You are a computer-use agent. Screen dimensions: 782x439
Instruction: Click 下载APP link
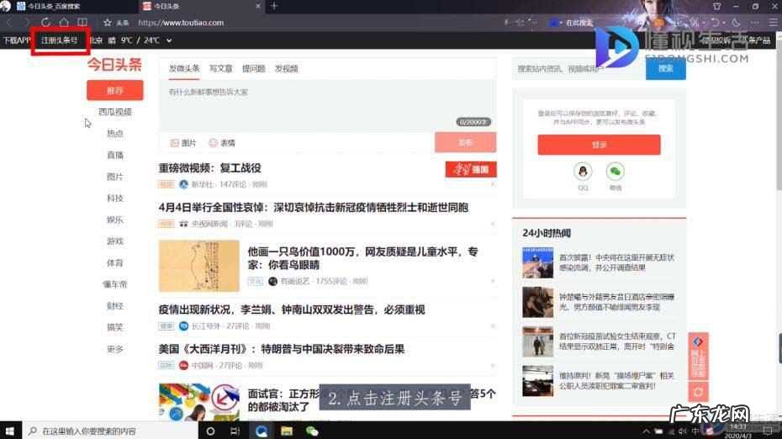(17, 40)
